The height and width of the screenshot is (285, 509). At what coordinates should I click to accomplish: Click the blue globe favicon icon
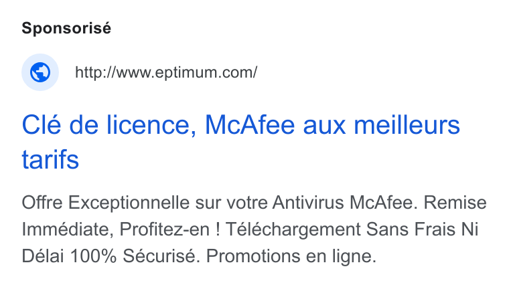[40, 72]
